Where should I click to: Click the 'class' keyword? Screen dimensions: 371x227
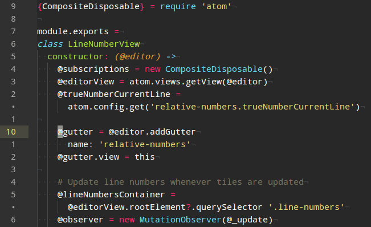(x=50, y=44)
